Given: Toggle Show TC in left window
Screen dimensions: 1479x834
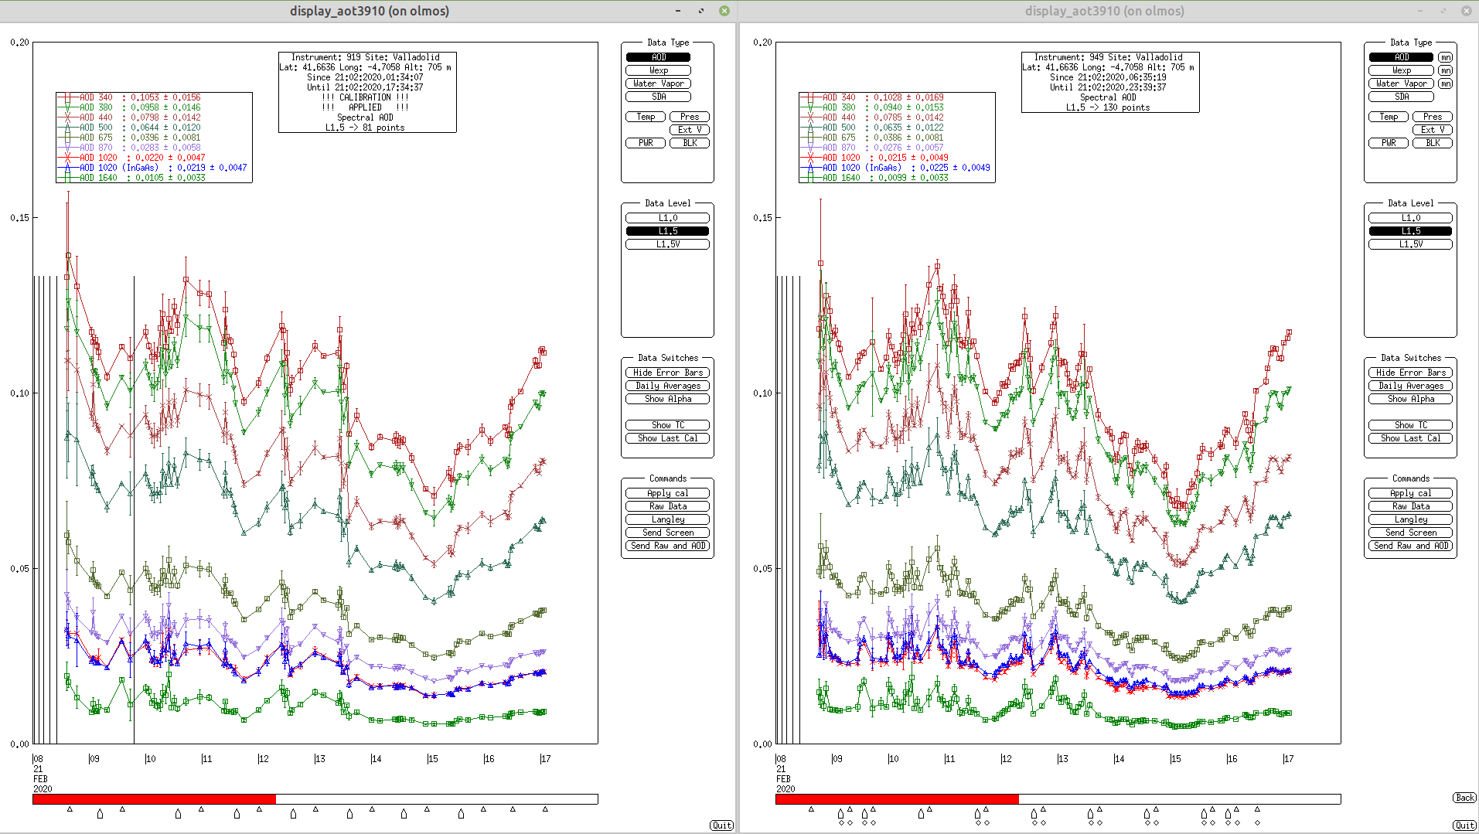Looking at the screenshot, I should point(667,425).
